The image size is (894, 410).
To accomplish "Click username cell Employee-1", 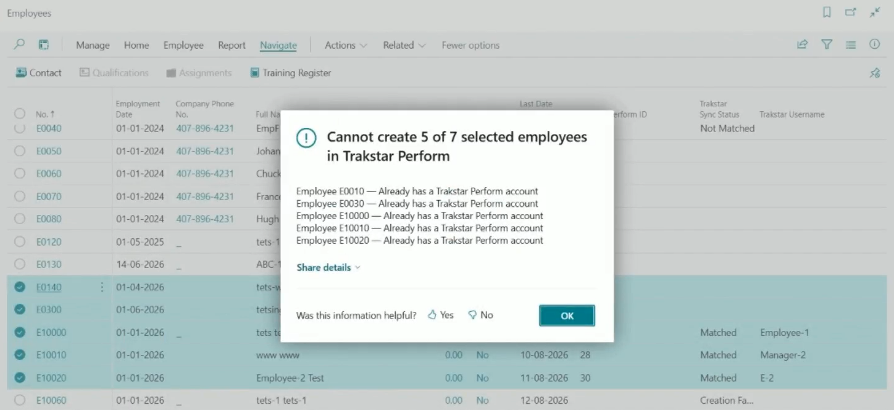I will [784, 332].
